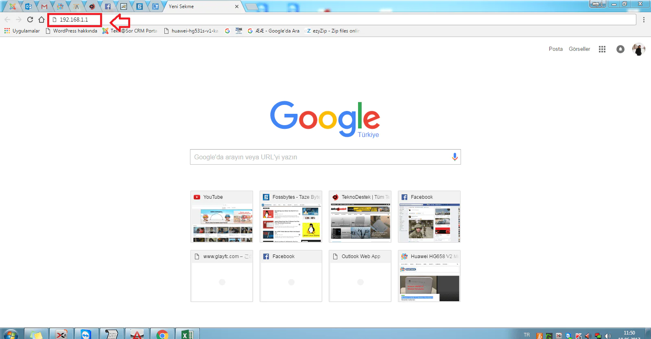This screenshot has width=651, height=339.
Task: Open TeamViewer from the taskbar
Action: [86, 334]
